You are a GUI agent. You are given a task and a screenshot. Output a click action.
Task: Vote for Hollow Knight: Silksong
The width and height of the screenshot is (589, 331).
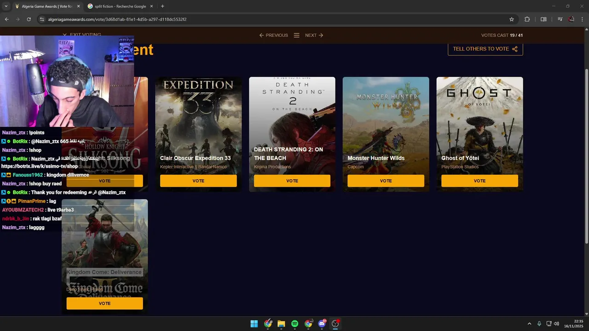pyautogui.click(x=104, y=181)
